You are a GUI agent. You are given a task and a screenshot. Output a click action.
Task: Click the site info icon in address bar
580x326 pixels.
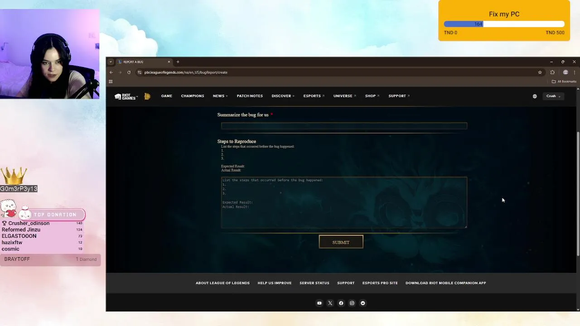click(x=140, y=72)
